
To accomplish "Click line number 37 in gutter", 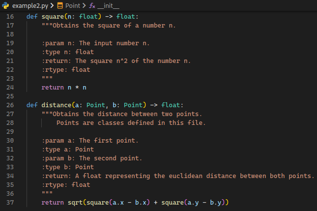I will coord(10,203).
